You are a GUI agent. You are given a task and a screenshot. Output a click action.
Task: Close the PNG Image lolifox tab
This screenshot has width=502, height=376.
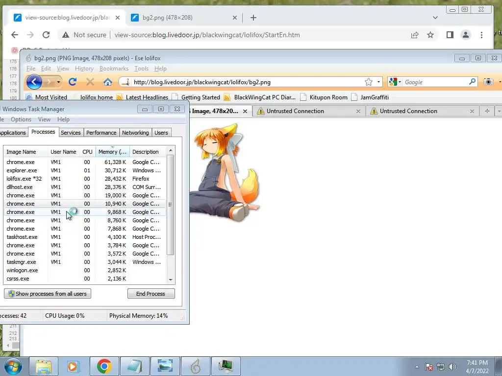[x=245, y=111]
